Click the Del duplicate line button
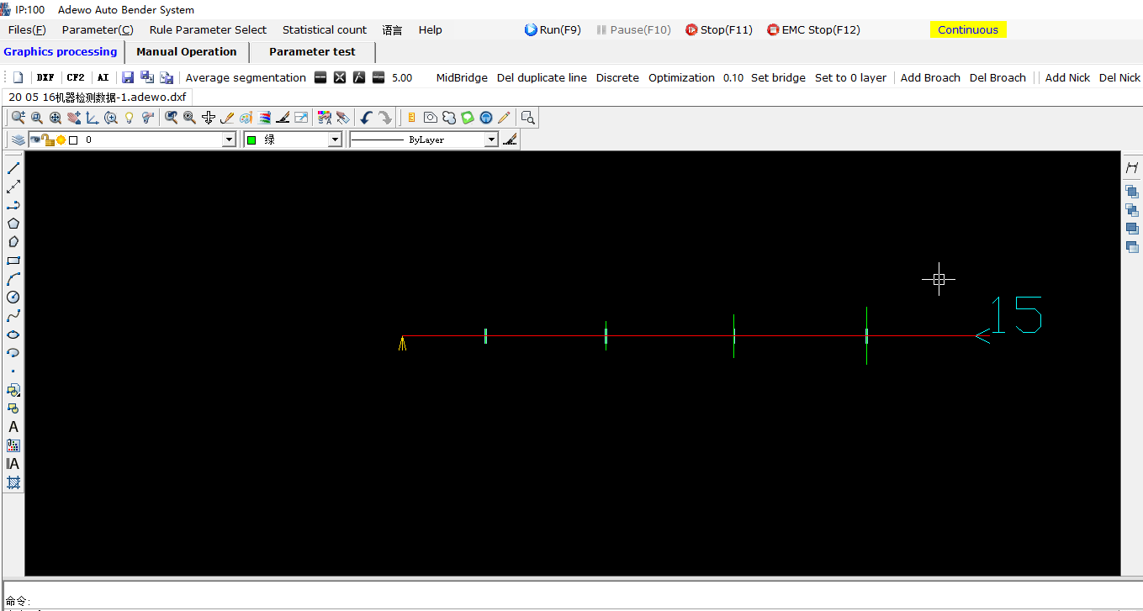The image size is (1143, 611). tap(542, 77)
